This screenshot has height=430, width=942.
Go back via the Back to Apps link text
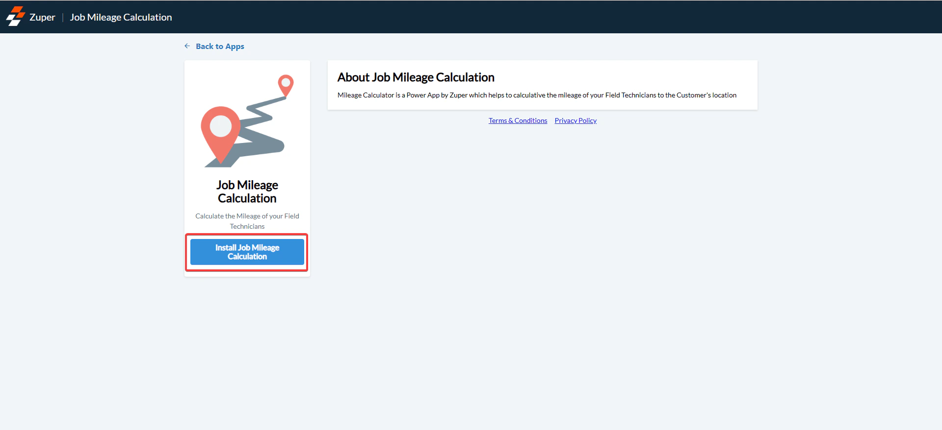[x=220, y=47]
